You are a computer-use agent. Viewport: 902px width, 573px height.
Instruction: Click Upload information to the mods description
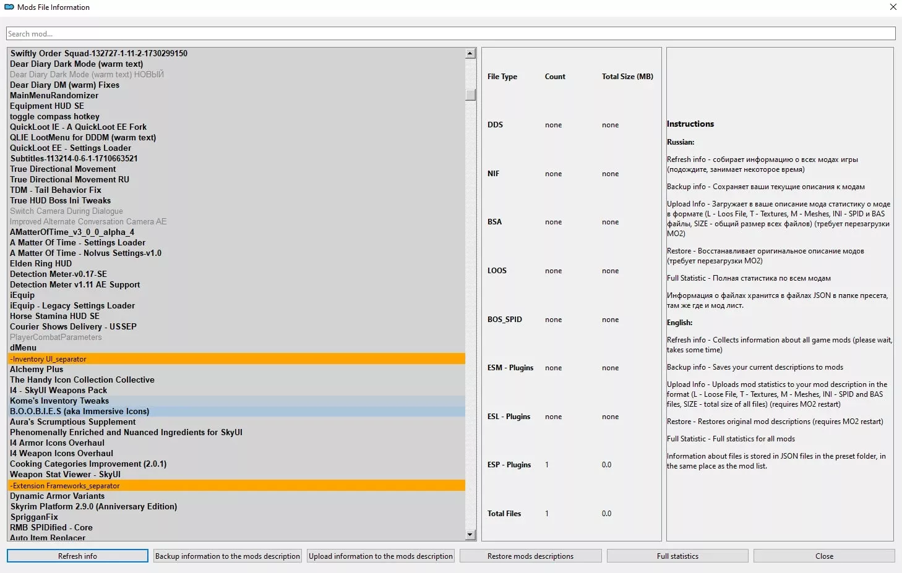tap(380, 556)
